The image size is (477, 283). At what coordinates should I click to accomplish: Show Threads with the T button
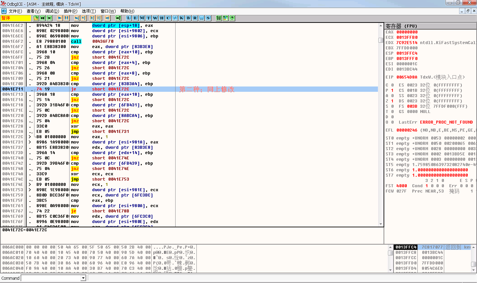[149, 18]
